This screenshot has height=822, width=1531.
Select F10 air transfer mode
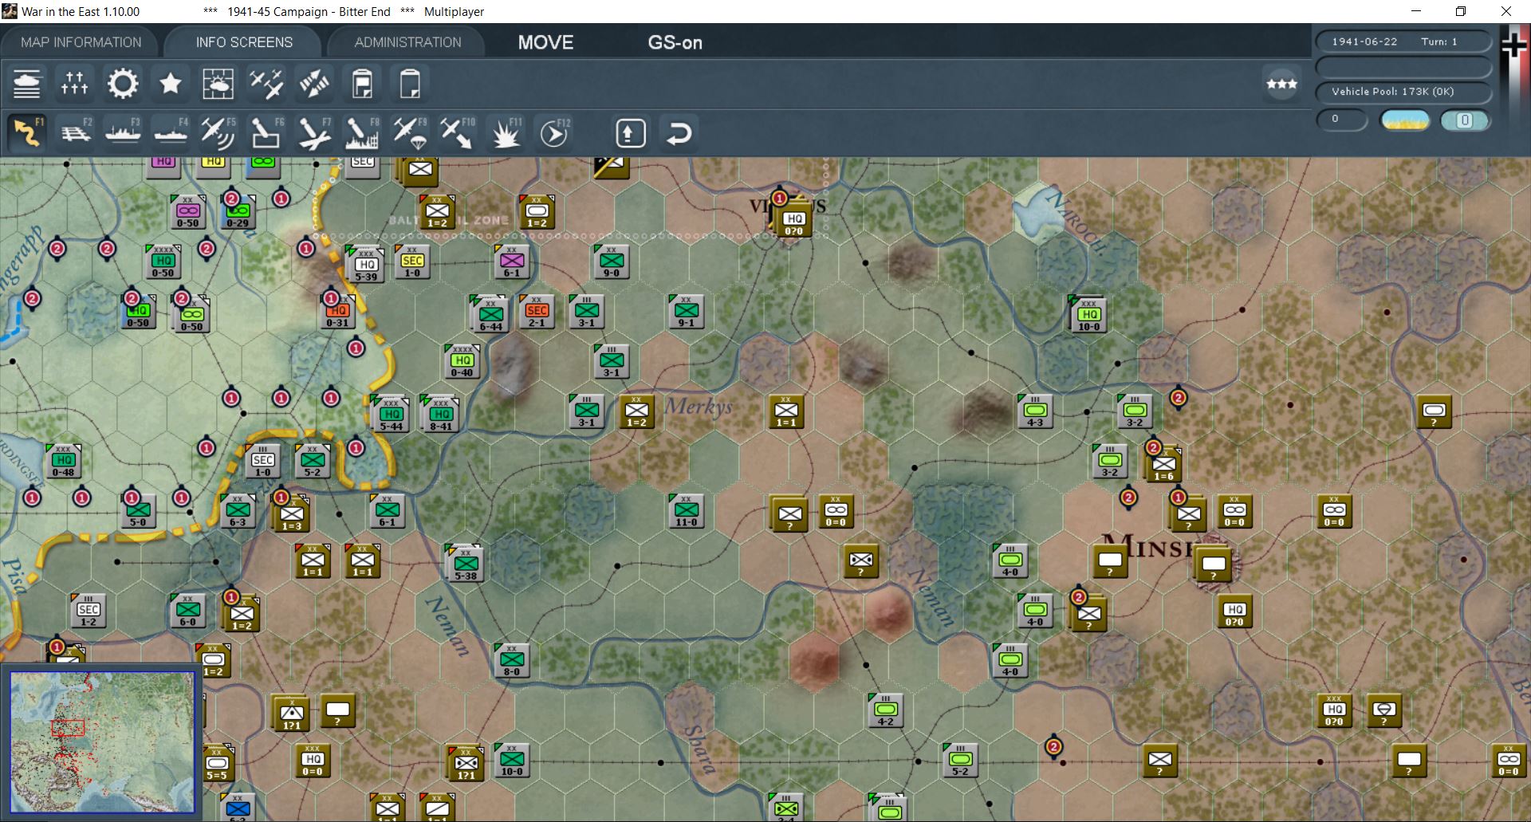457,132
